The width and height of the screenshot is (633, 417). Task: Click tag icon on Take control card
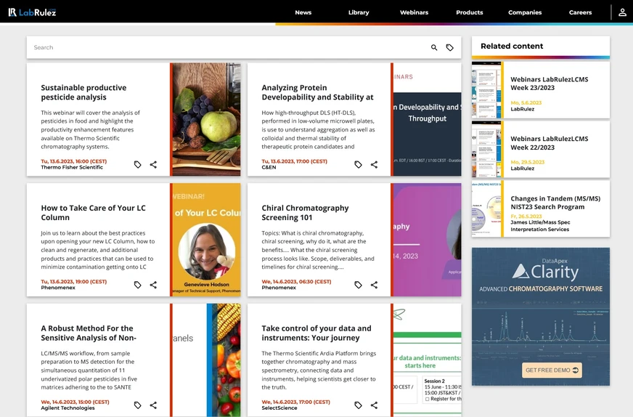359,405
